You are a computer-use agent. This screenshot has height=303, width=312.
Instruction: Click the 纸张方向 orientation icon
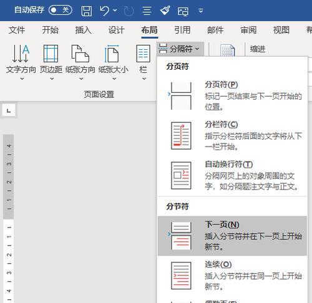tap(80, 54)
